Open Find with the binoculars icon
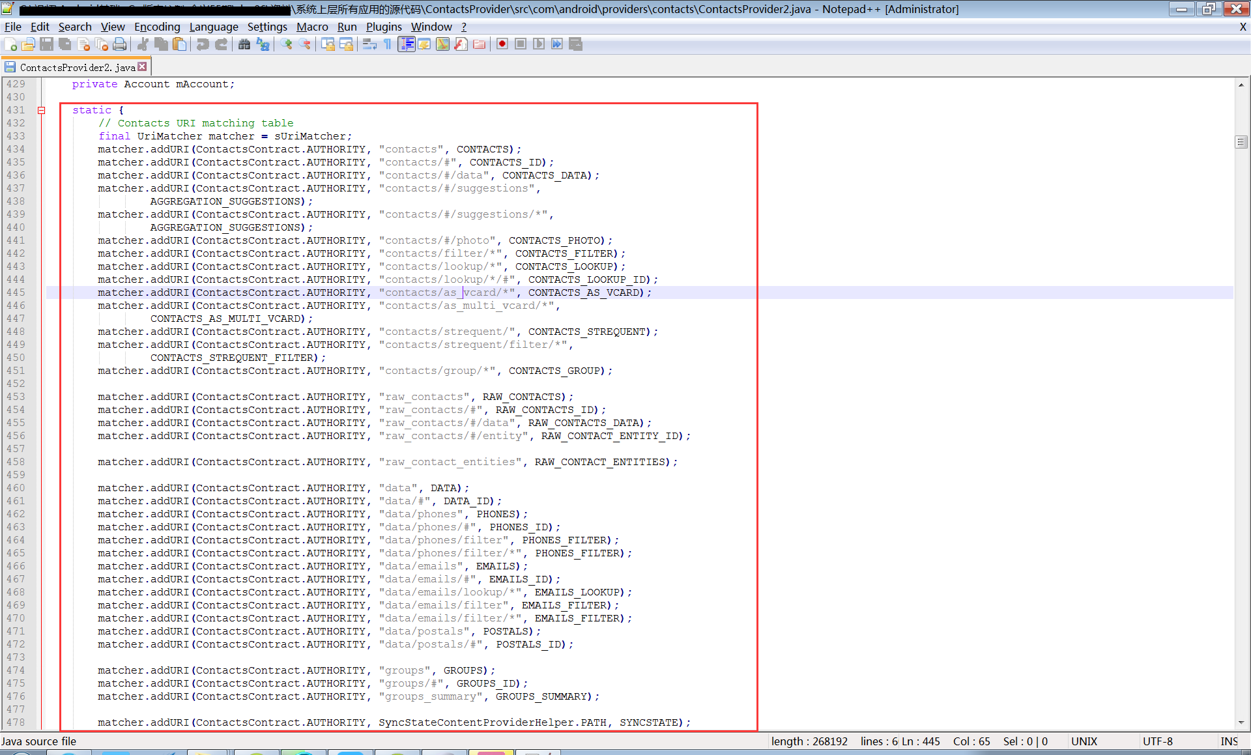Image resolution: width=1251 pixels, height=755 pixels. 244,44
